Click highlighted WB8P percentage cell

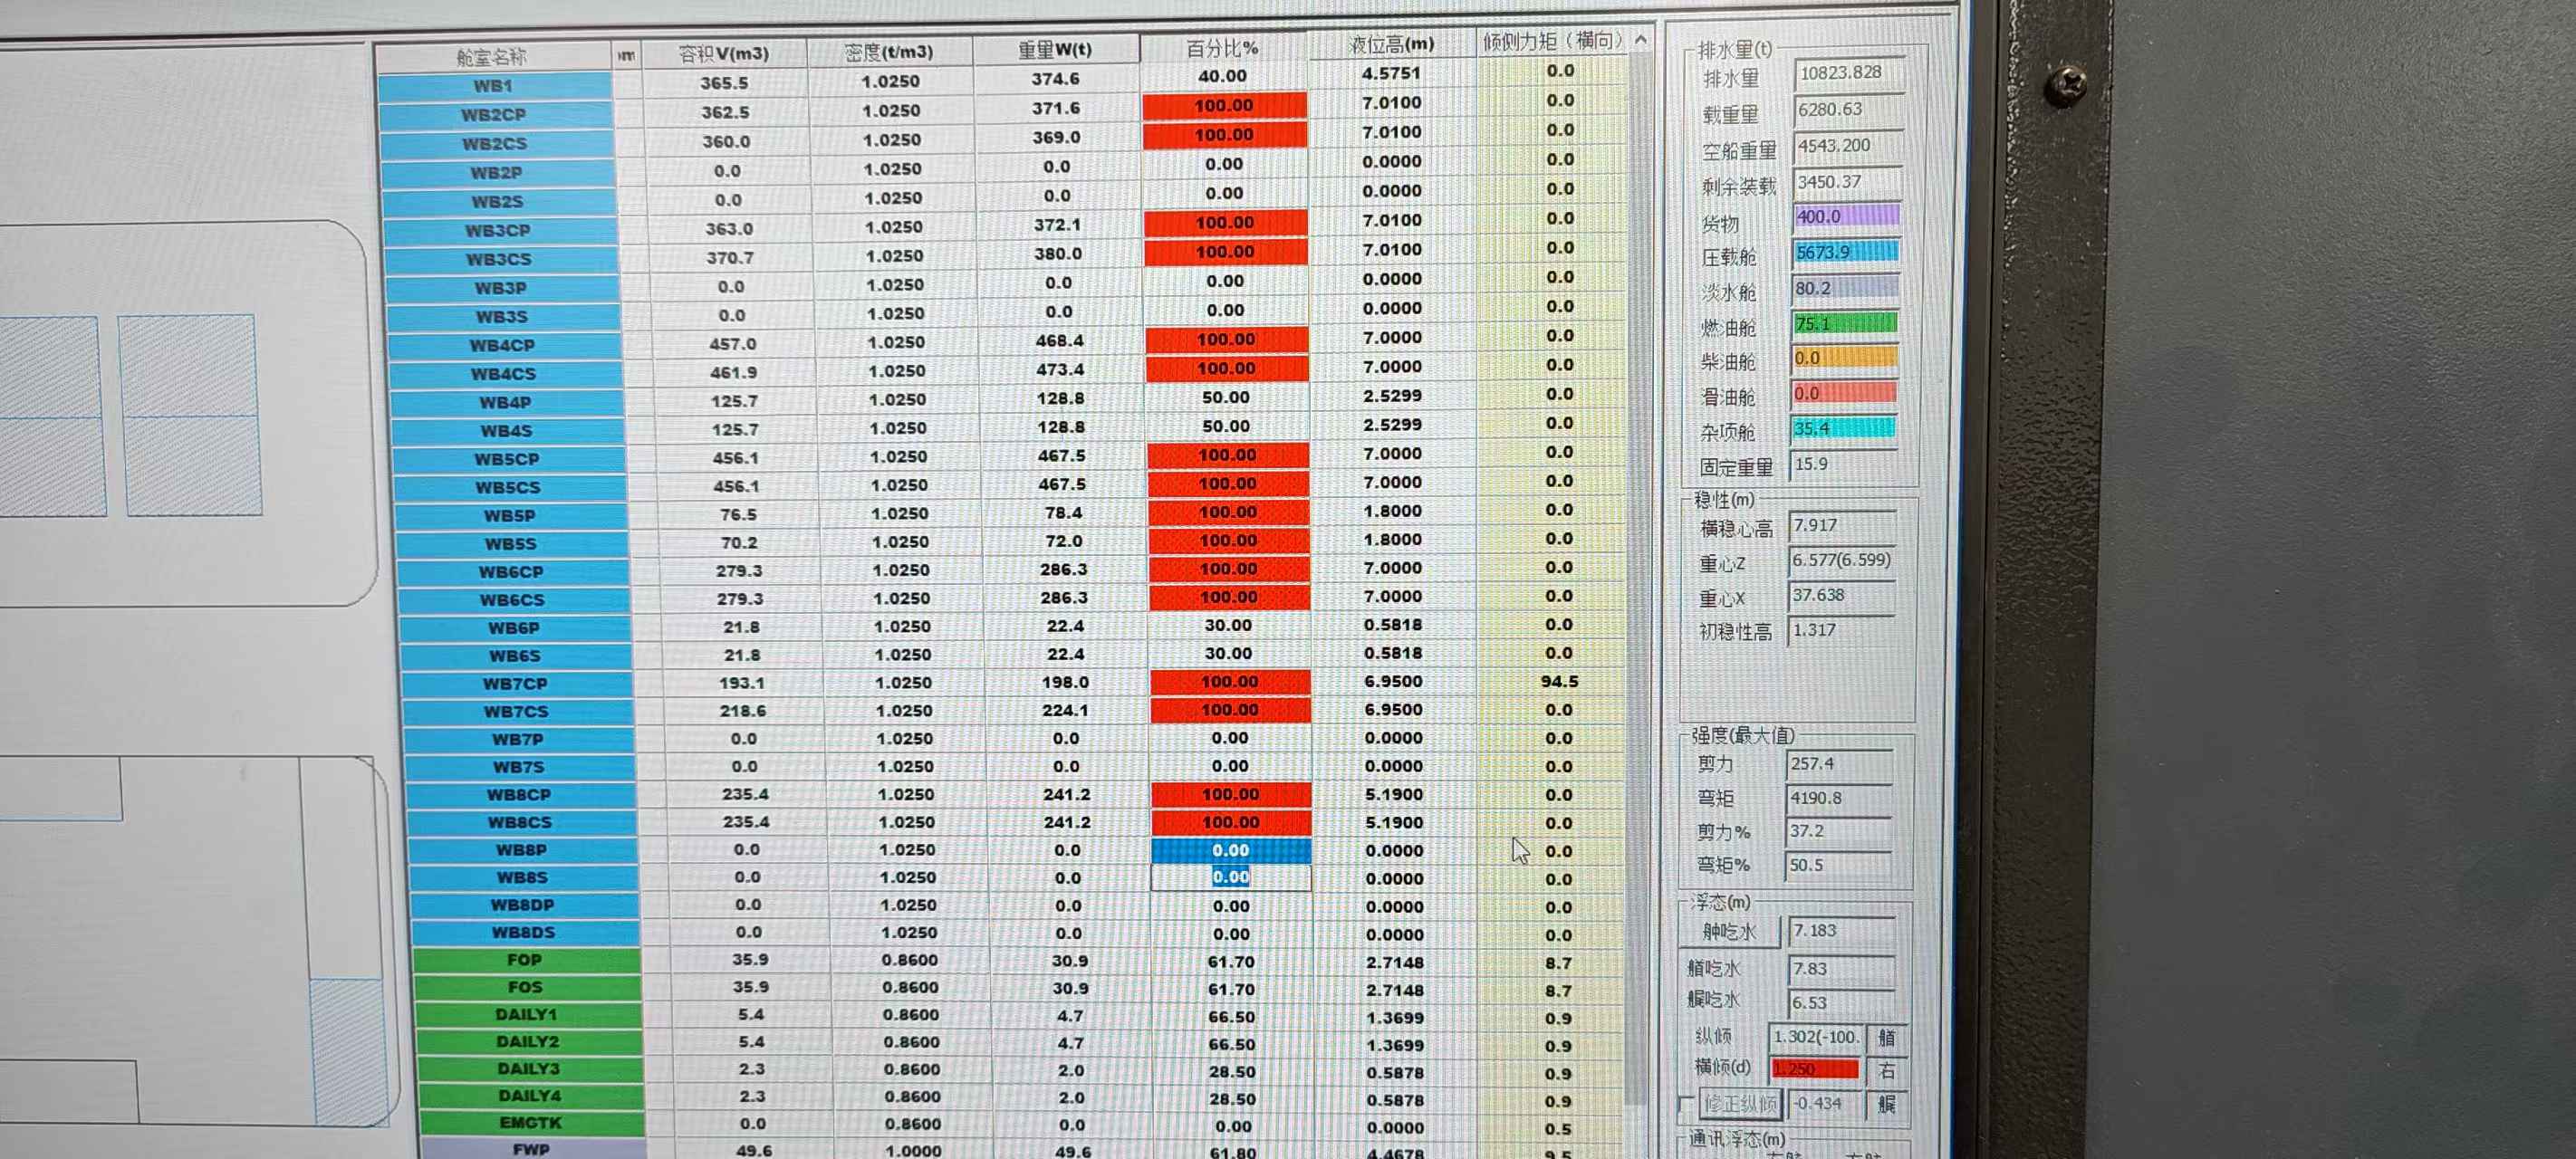1230,850
